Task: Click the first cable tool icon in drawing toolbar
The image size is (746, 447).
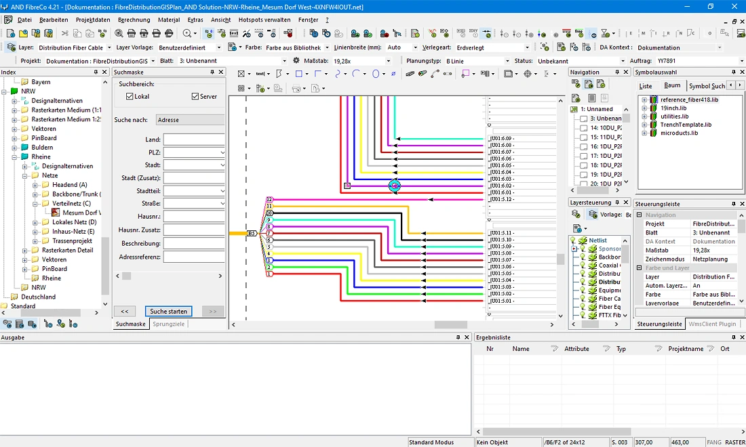Action: (x=410, y=74)
